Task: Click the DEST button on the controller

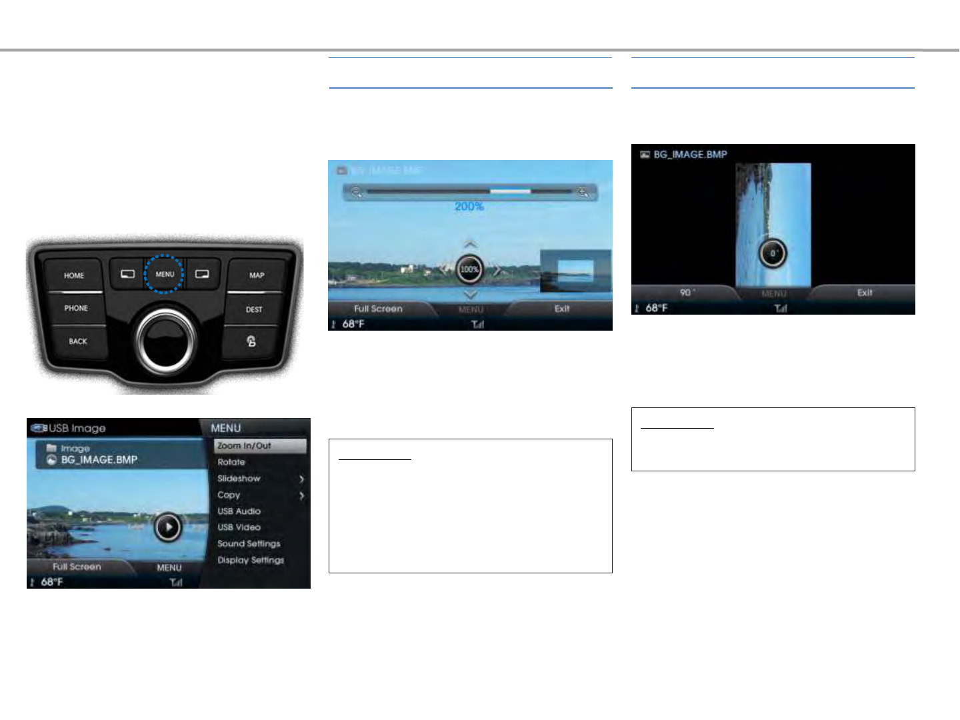Action: coord(254,309)
